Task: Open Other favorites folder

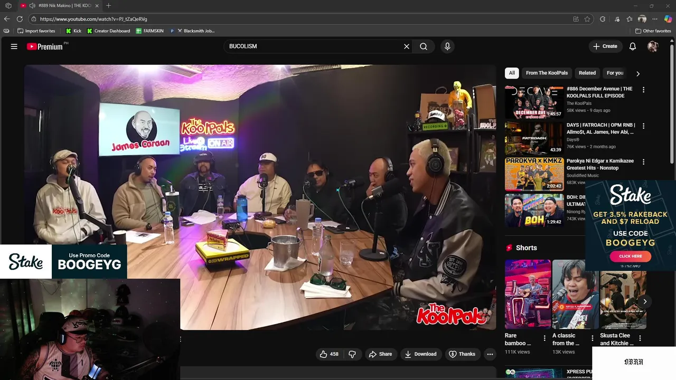Action: click(x=653, y=31)
